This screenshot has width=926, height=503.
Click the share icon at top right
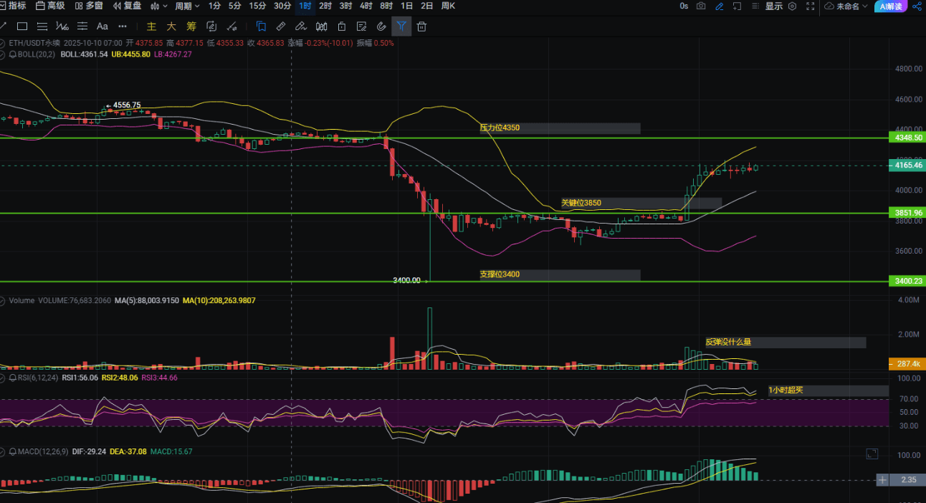tap(917, 6)
